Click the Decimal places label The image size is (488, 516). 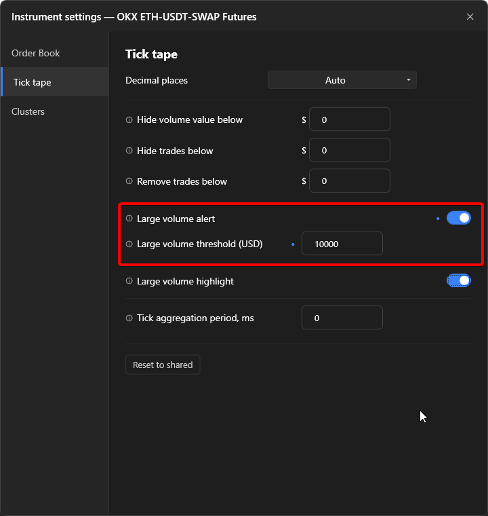157,80
